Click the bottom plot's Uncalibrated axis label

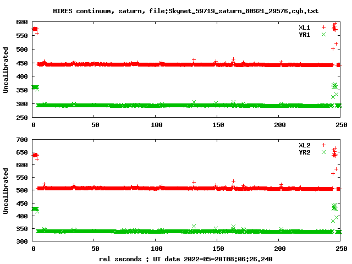pyautogui.click(x=5, y=191)
